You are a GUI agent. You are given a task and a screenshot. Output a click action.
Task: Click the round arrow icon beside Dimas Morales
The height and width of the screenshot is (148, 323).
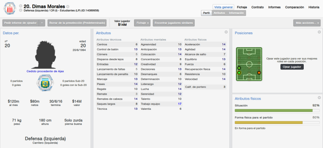pyautogui.click(x=68, y=7)
